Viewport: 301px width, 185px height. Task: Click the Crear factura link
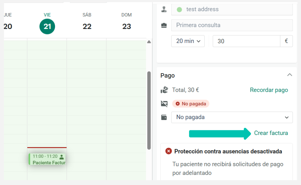click(x=271, y=133)
